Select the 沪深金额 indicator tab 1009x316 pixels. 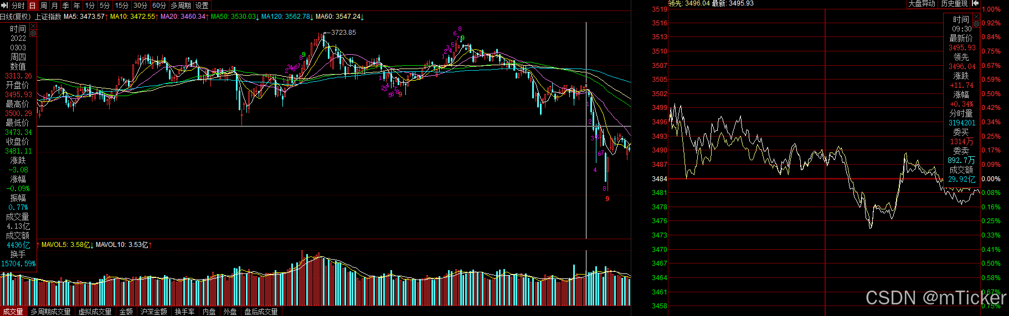[x=153, y=312]
